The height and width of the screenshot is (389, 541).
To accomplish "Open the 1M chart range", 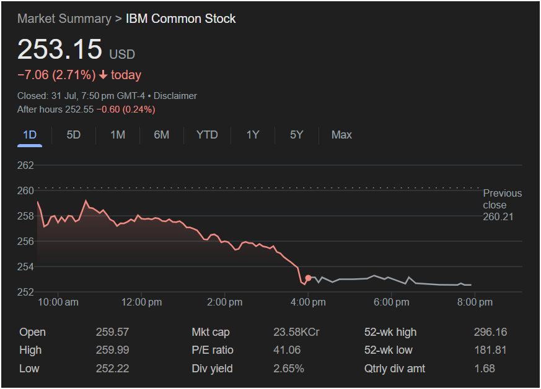I will [118, 135].
